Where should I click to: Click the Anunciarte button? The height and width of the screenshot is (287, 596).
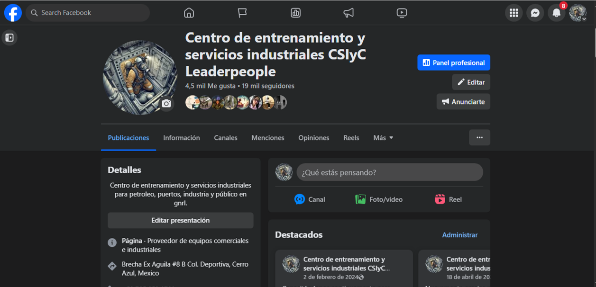(463, 101)
